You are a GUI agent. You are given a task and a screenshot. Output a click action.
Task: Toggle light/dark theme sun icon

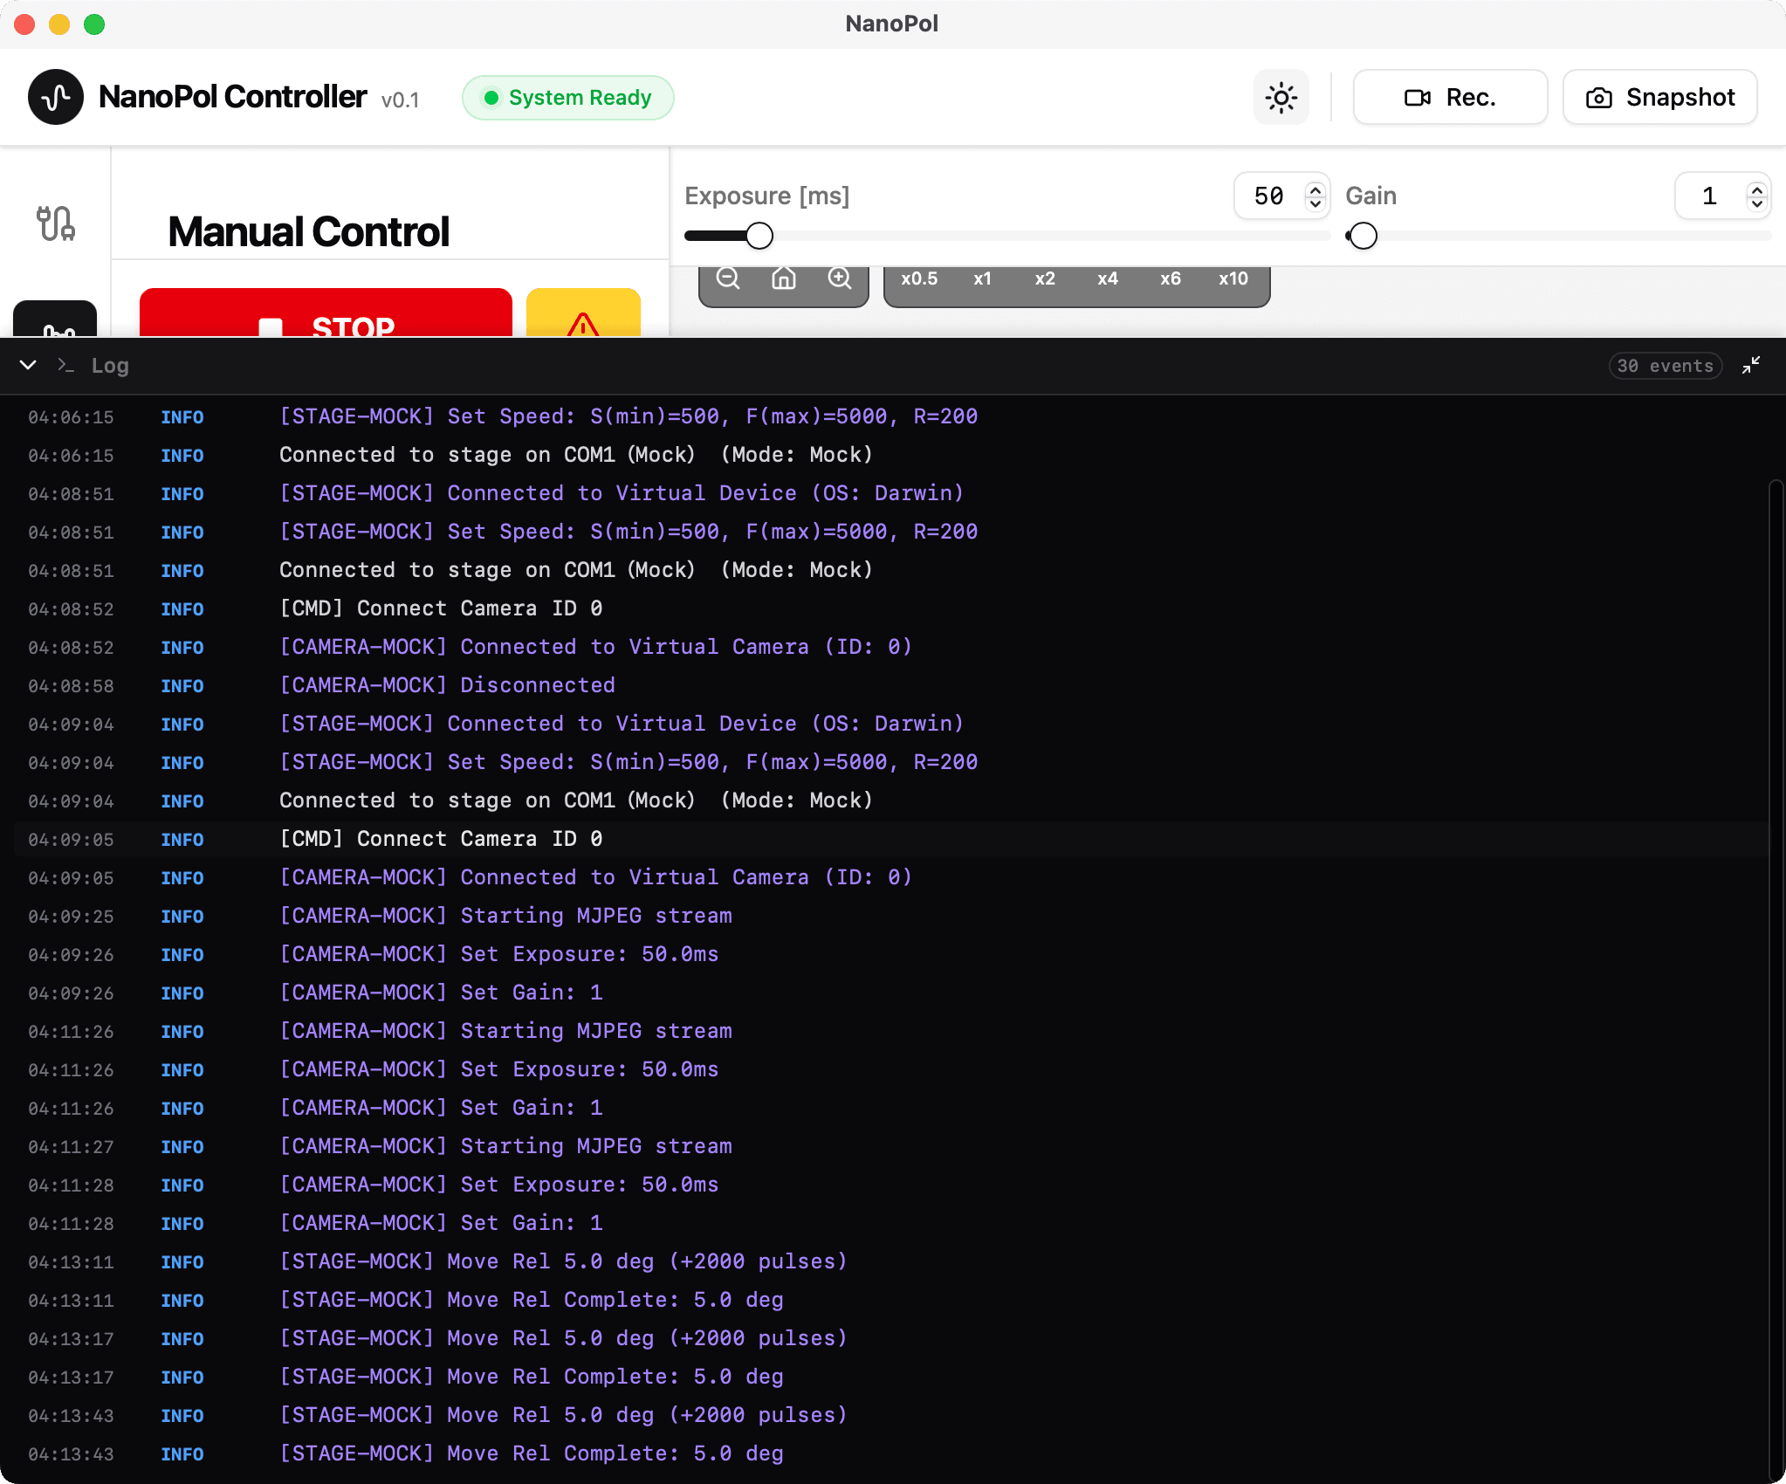point(1281,98)
